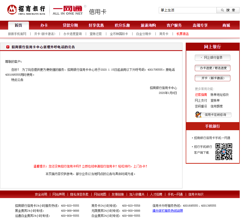Open the 好享优惠 menu
Image resolution: width=242 pixels, height=219 pixels.
tap(96, 25)
